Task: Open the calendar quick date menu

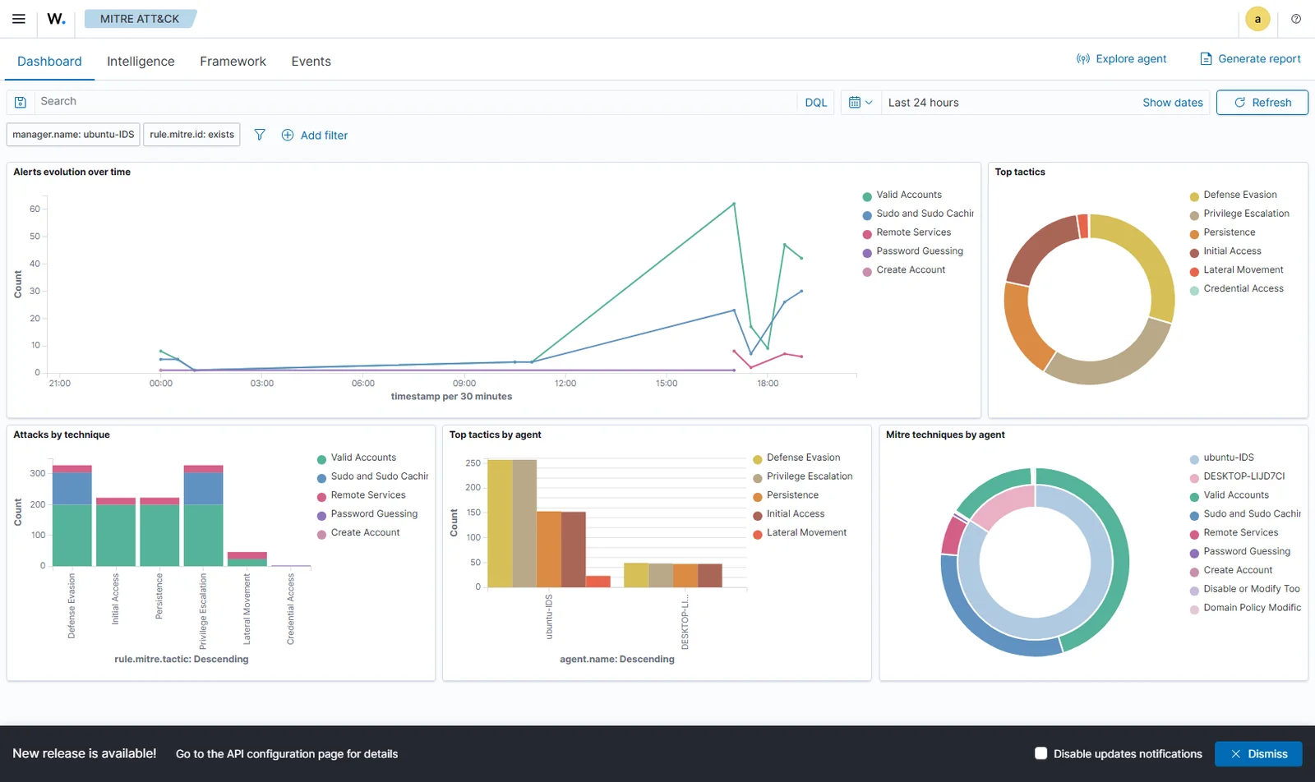Action: 861,103
